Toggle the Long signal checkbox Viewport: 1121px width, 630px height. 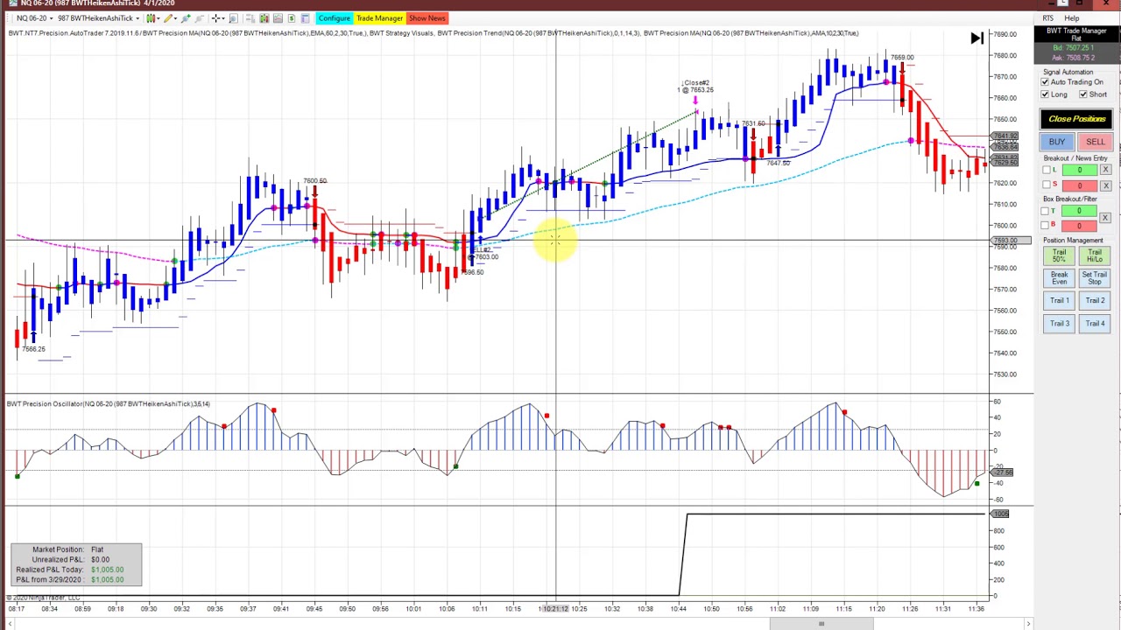(1045, 94)
